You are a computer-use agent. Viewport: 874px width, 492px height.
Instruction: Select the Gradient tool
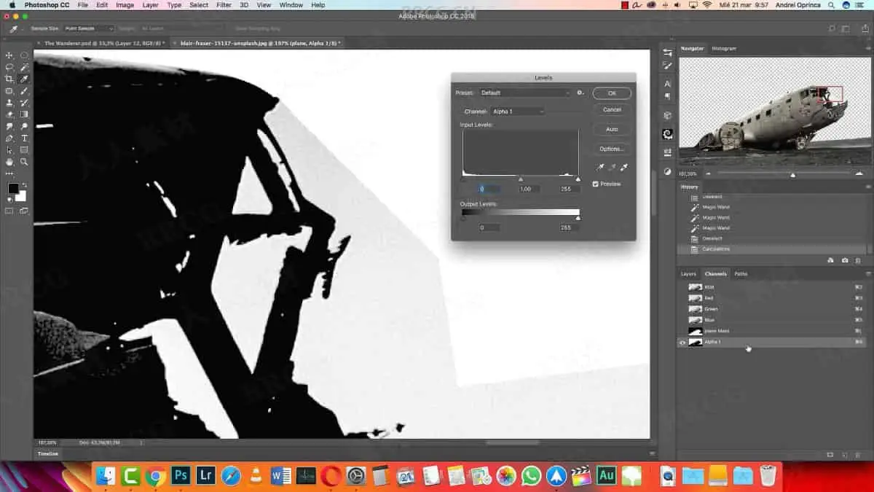pos(25,114)
